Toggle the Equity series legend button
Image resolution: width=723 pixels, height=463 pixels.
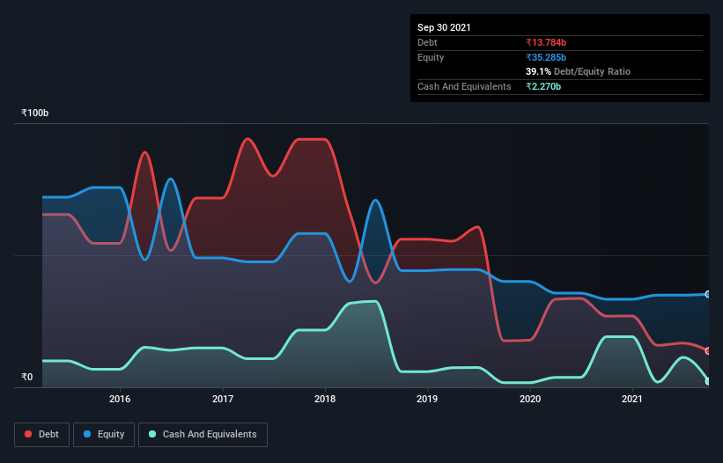point(104,435)
